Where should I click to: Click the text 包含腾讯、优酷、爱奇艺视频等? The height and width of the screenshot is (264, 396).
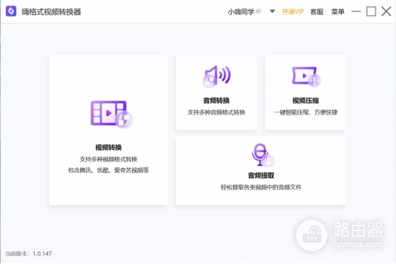(109, 170)
